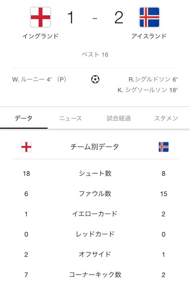This screenshot has width=190, height=288.
Task: Click the イエローカード statistics row
Action: (95, 214)
